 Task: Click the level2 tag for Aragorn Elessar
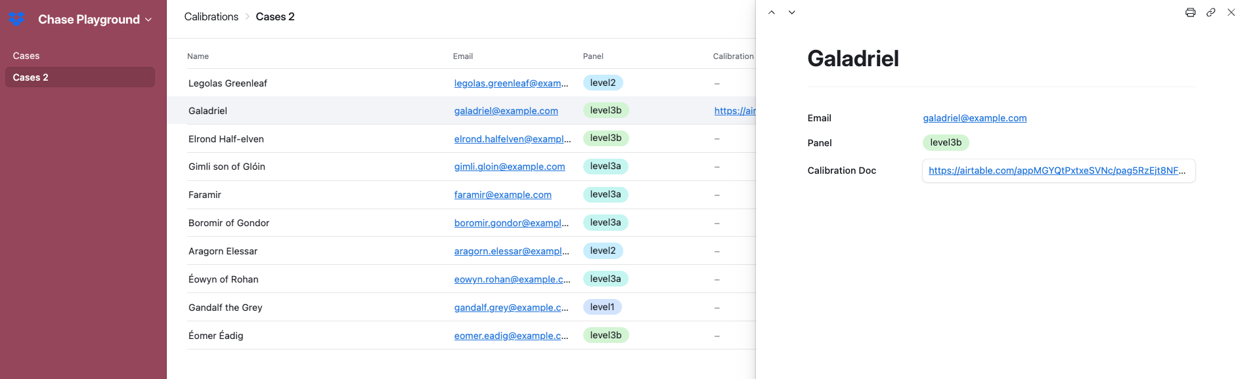pyautogui.click(x=602, y=250)
